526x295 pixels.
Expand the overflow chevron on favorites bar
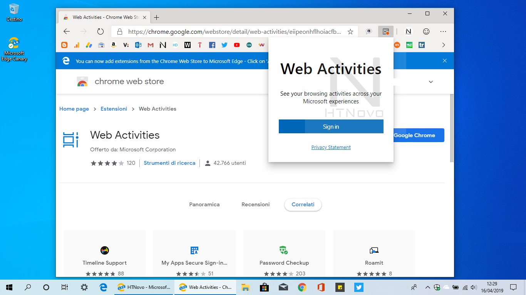[x=443, y=45]
